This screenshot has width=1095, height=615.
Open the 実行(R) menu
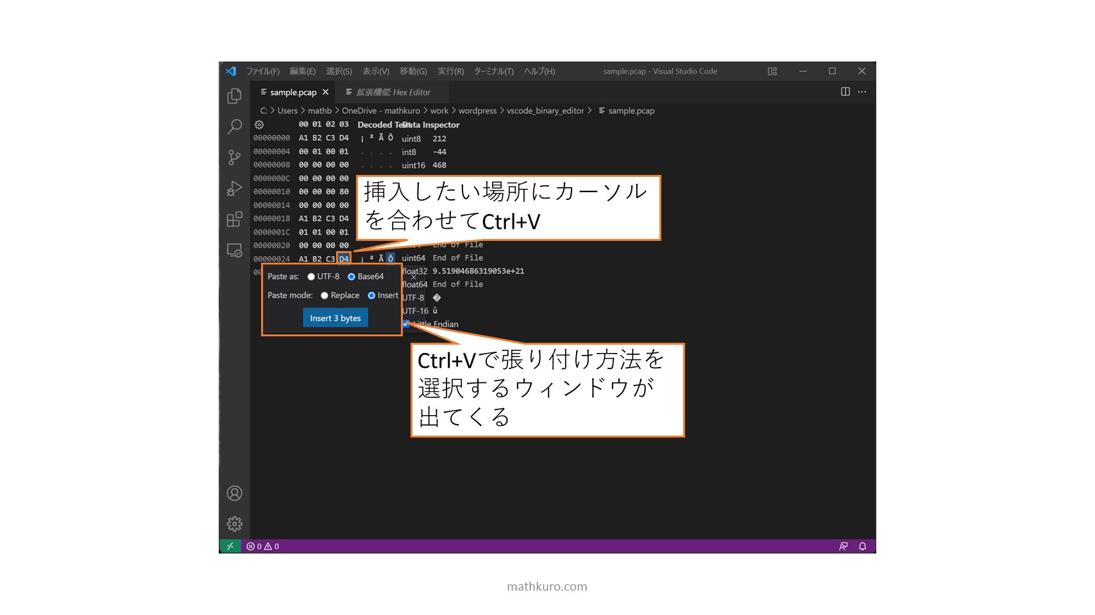point(450,71)
